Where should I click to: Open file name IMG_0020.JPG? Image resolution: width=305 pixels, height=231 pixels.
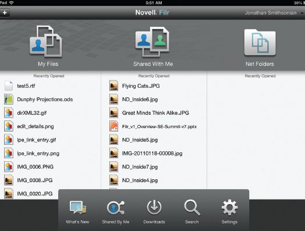coord(35,194)
